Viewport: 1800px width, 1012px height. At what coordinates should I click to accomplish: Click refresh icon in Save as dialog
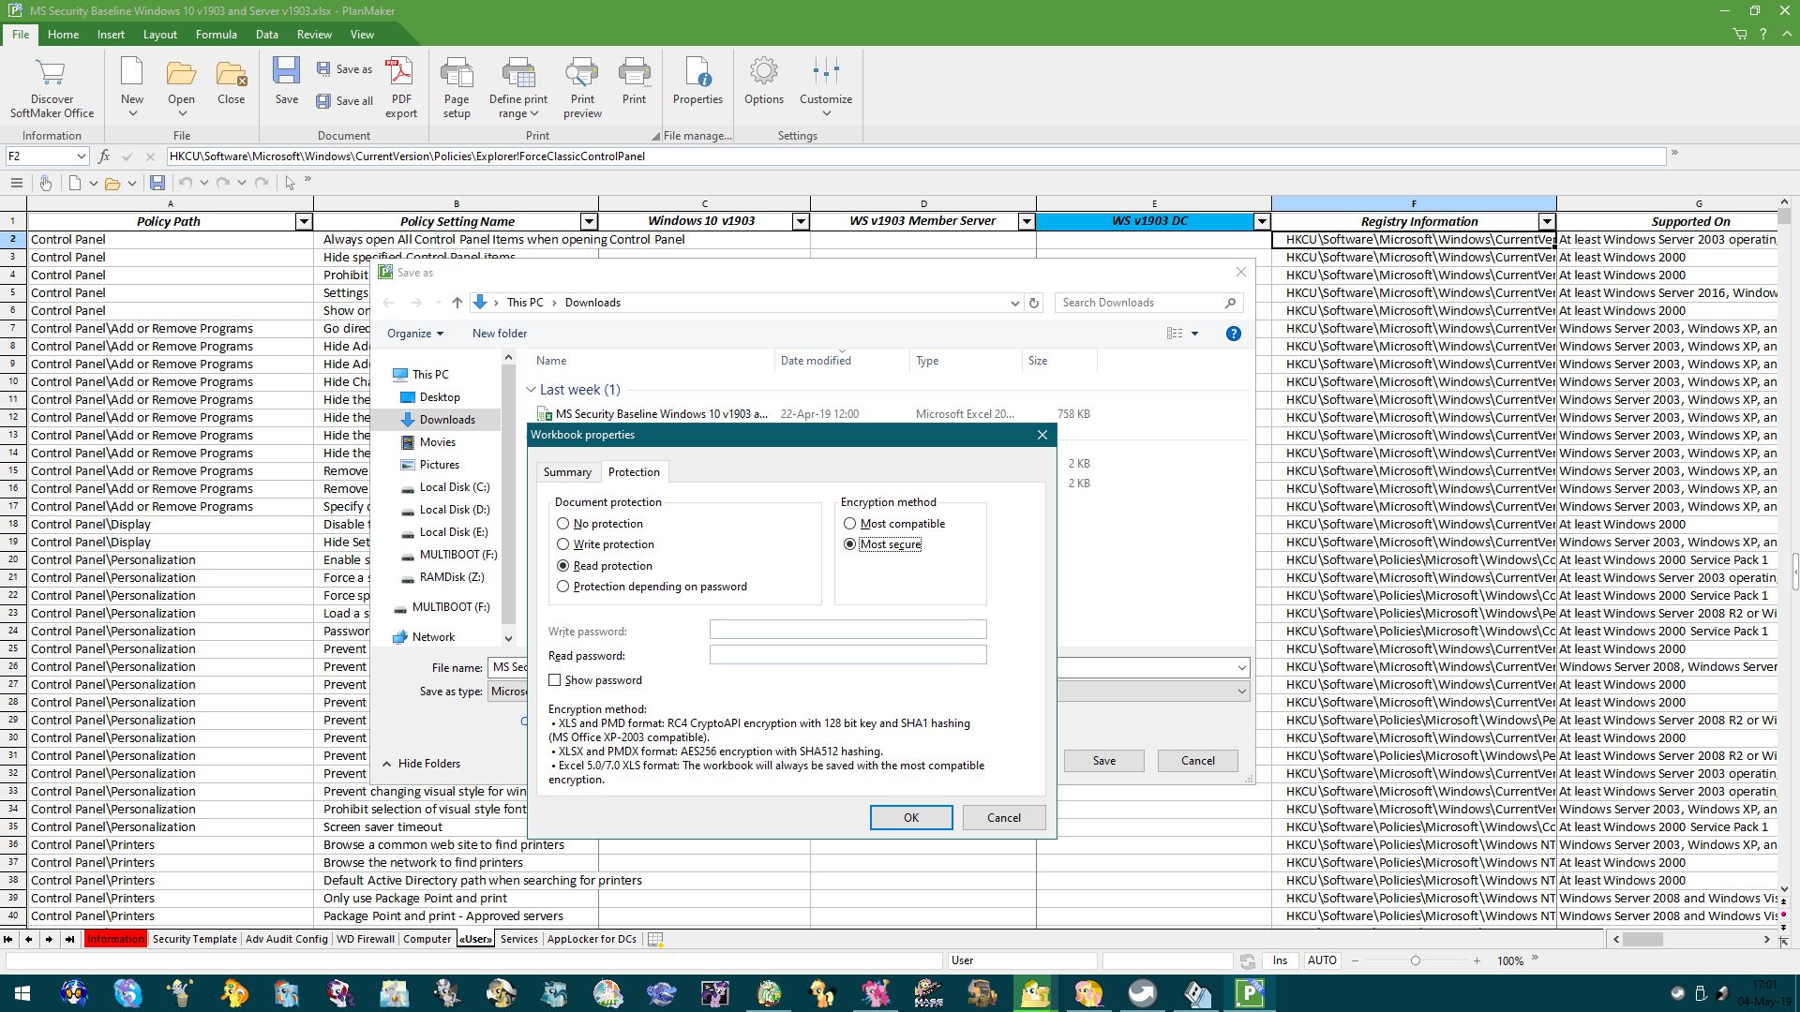1034,303
